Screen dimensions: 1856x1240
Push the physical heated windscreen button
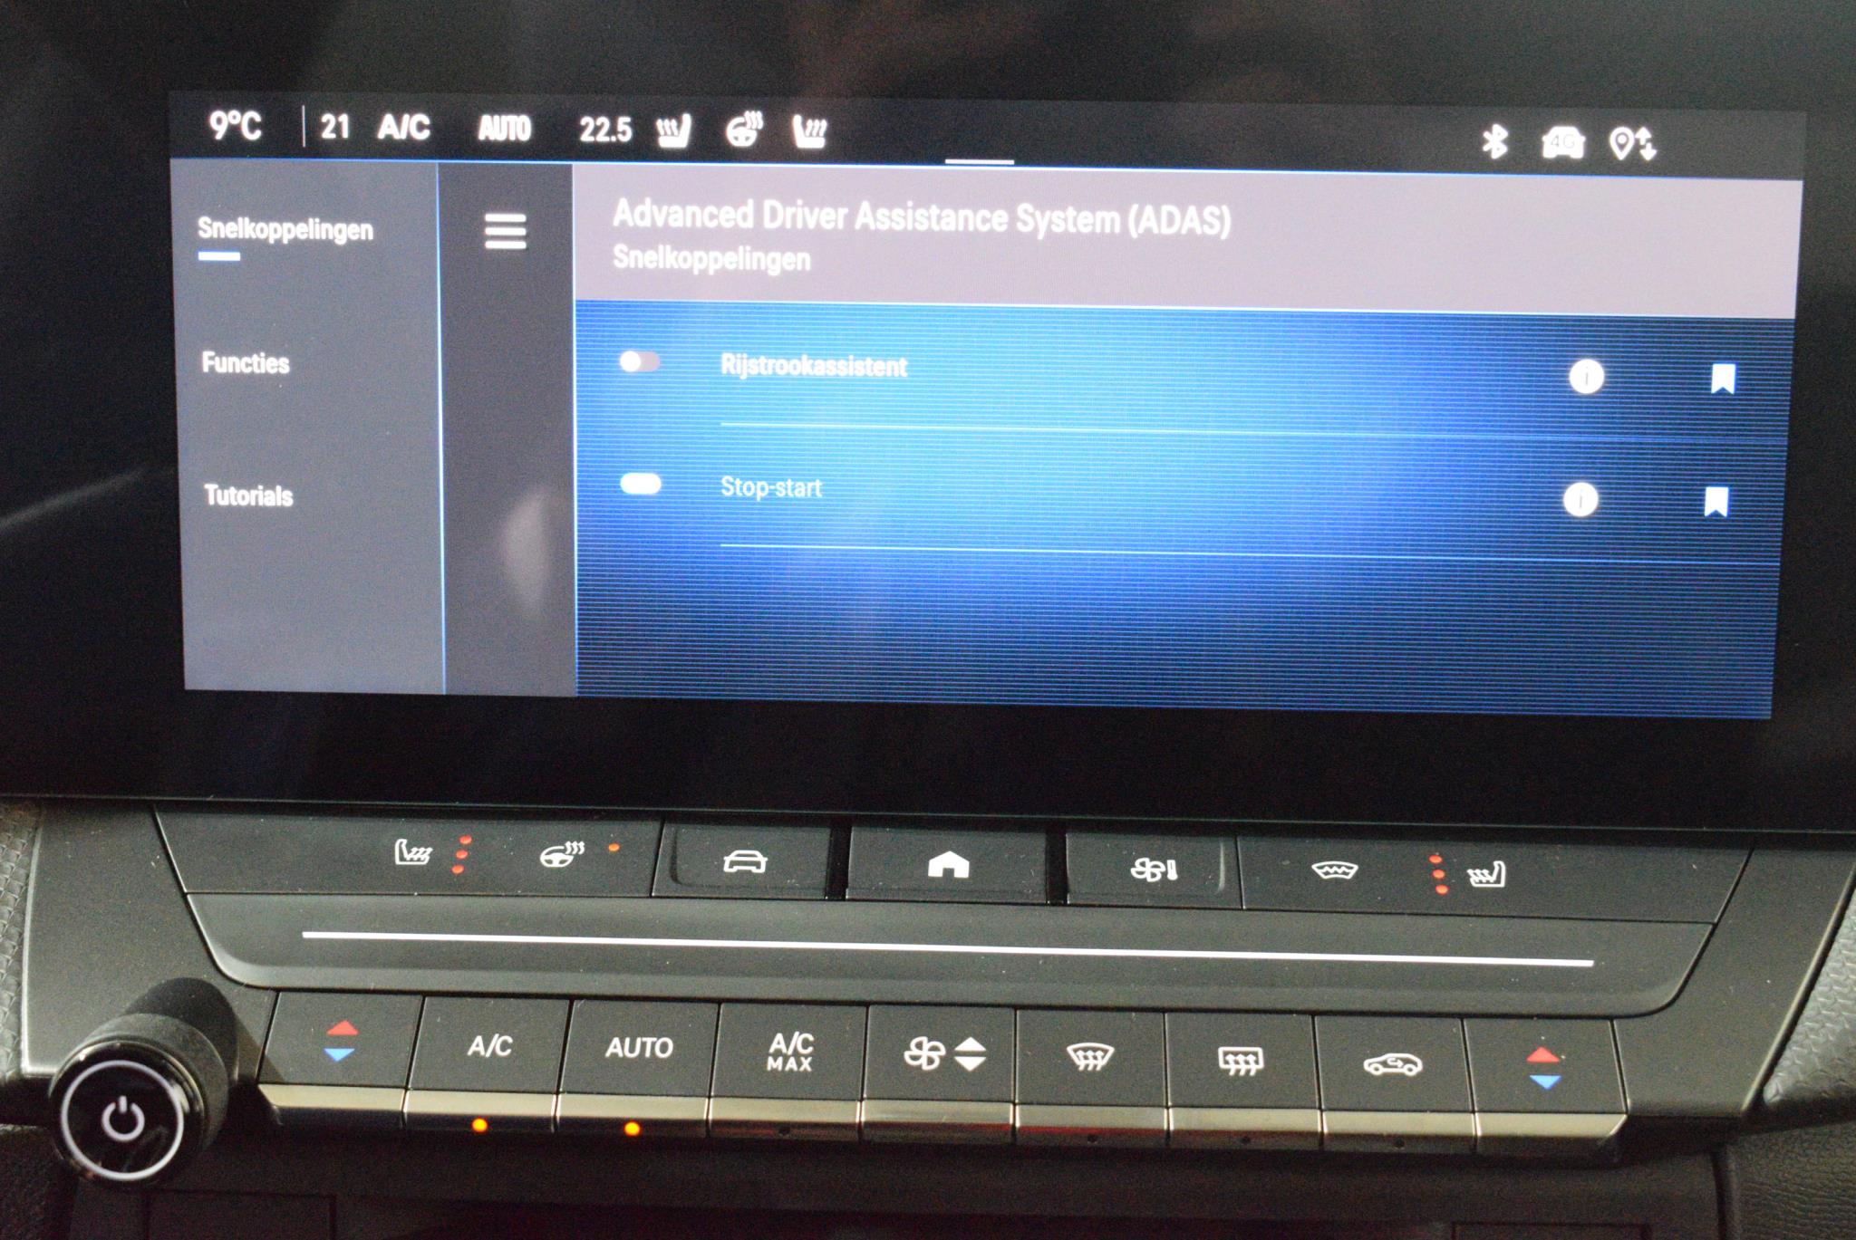(x=1334, y=870)
